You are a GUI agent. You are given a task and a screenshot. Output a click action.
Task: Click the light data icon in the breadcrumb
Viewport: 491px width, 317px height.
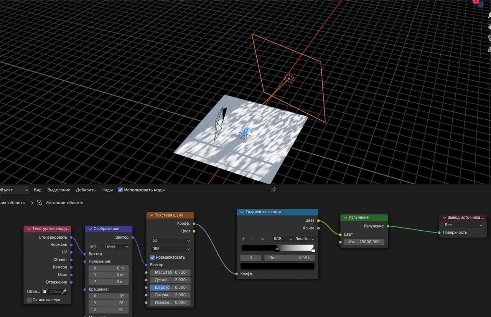click(x=40, y=203)
